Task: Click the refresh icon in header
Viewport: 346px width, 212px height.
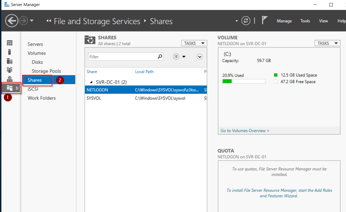Action: point(245,21)
